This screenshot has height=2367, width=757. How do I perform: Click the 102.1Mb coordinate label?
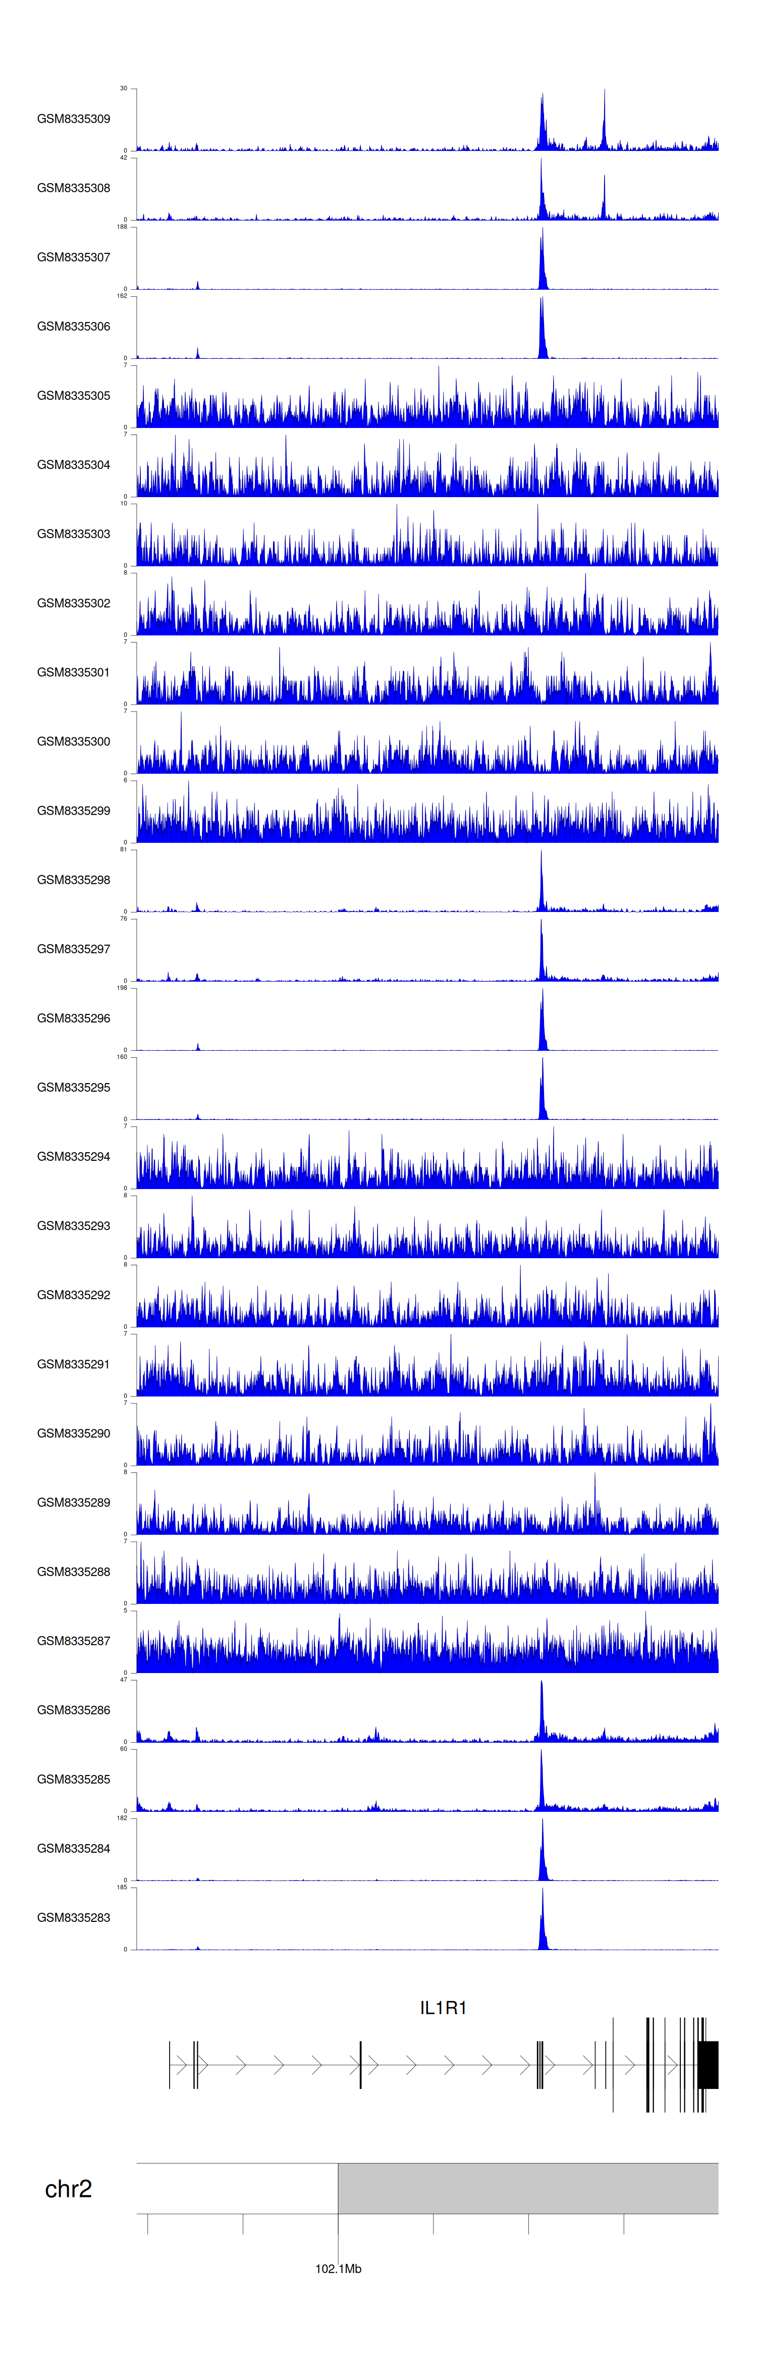338,2269
